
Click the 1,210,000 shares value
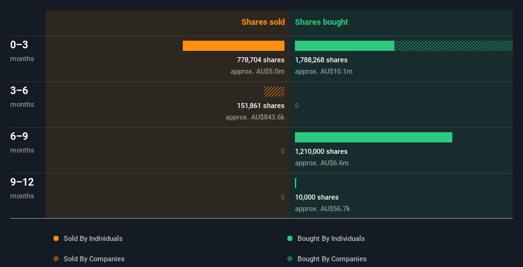point(321,151)
